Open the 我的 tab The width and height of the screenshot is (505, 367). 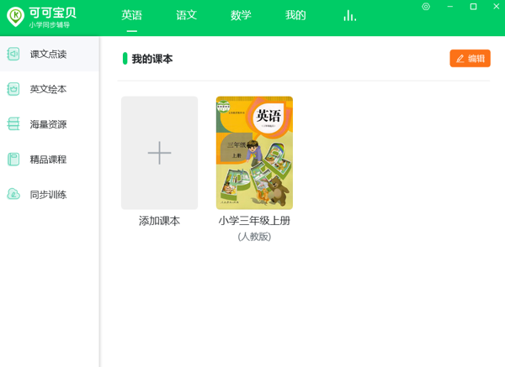pyautogui.click(x=295, y=16)
